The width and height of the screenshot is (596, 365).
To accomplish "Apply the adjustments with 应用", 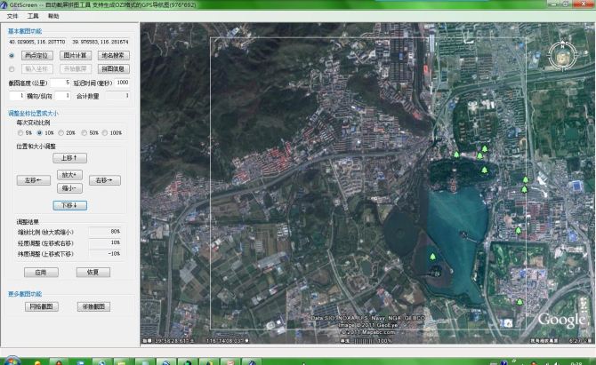I will click(41, 272).
